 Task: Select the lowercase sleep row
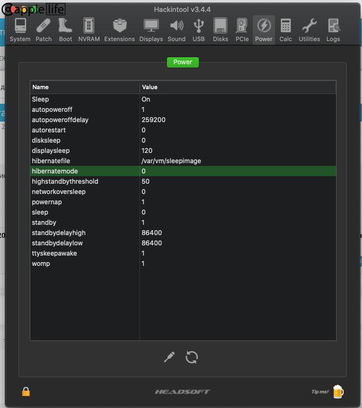[x=183, y=212]
